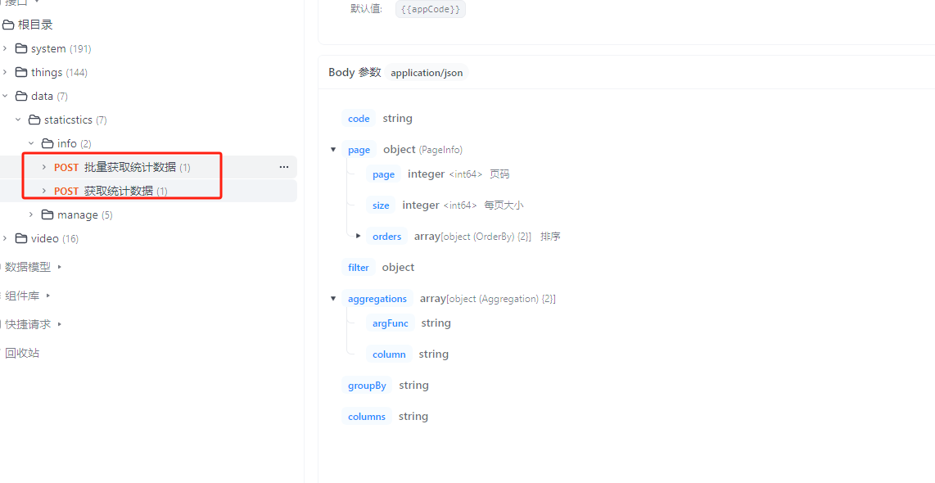The image size is (935, 483).
Task: Collapse the aggregations array triangle
Action: 333,299
